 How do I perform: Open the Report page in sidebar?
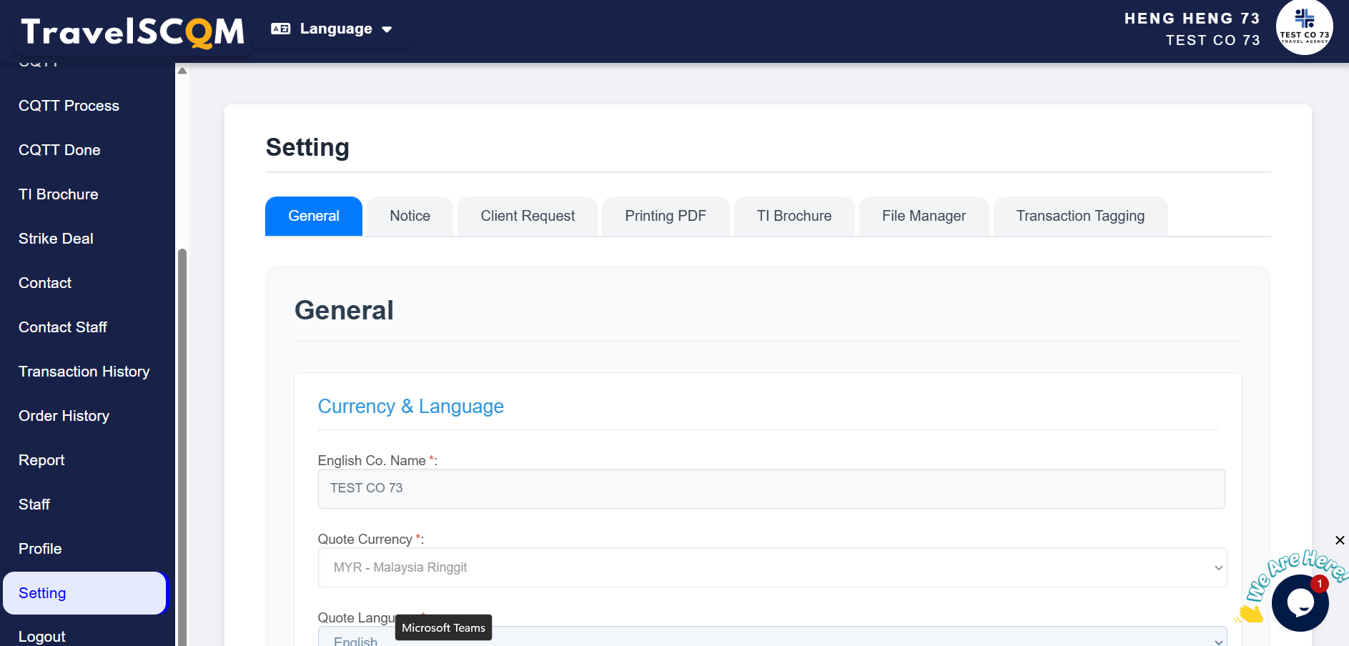pos(41,460)
